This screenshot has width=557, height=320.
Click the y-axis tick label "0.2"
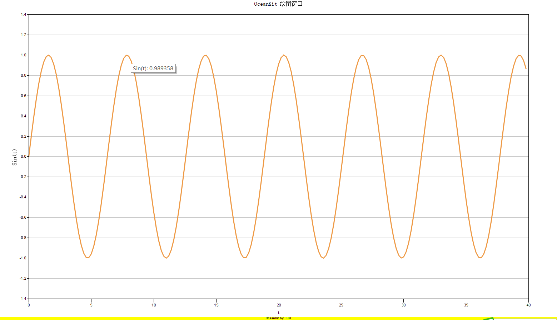[24, 137]
